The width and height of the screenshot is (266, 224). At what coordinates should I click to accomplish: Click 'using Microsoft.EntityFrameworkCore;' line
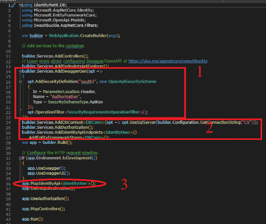click(x=59, y=15)
